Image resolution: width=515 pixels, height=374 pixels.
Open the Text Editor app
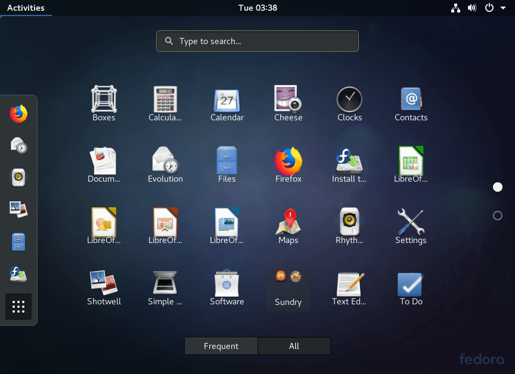(x=349, y=288)
